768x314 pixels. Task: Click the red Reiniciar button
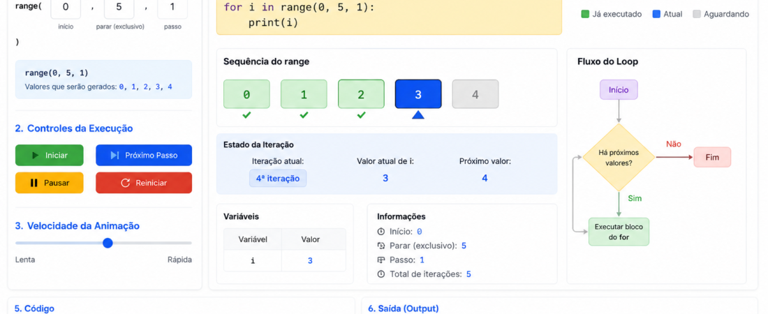(x=144, y=183)
